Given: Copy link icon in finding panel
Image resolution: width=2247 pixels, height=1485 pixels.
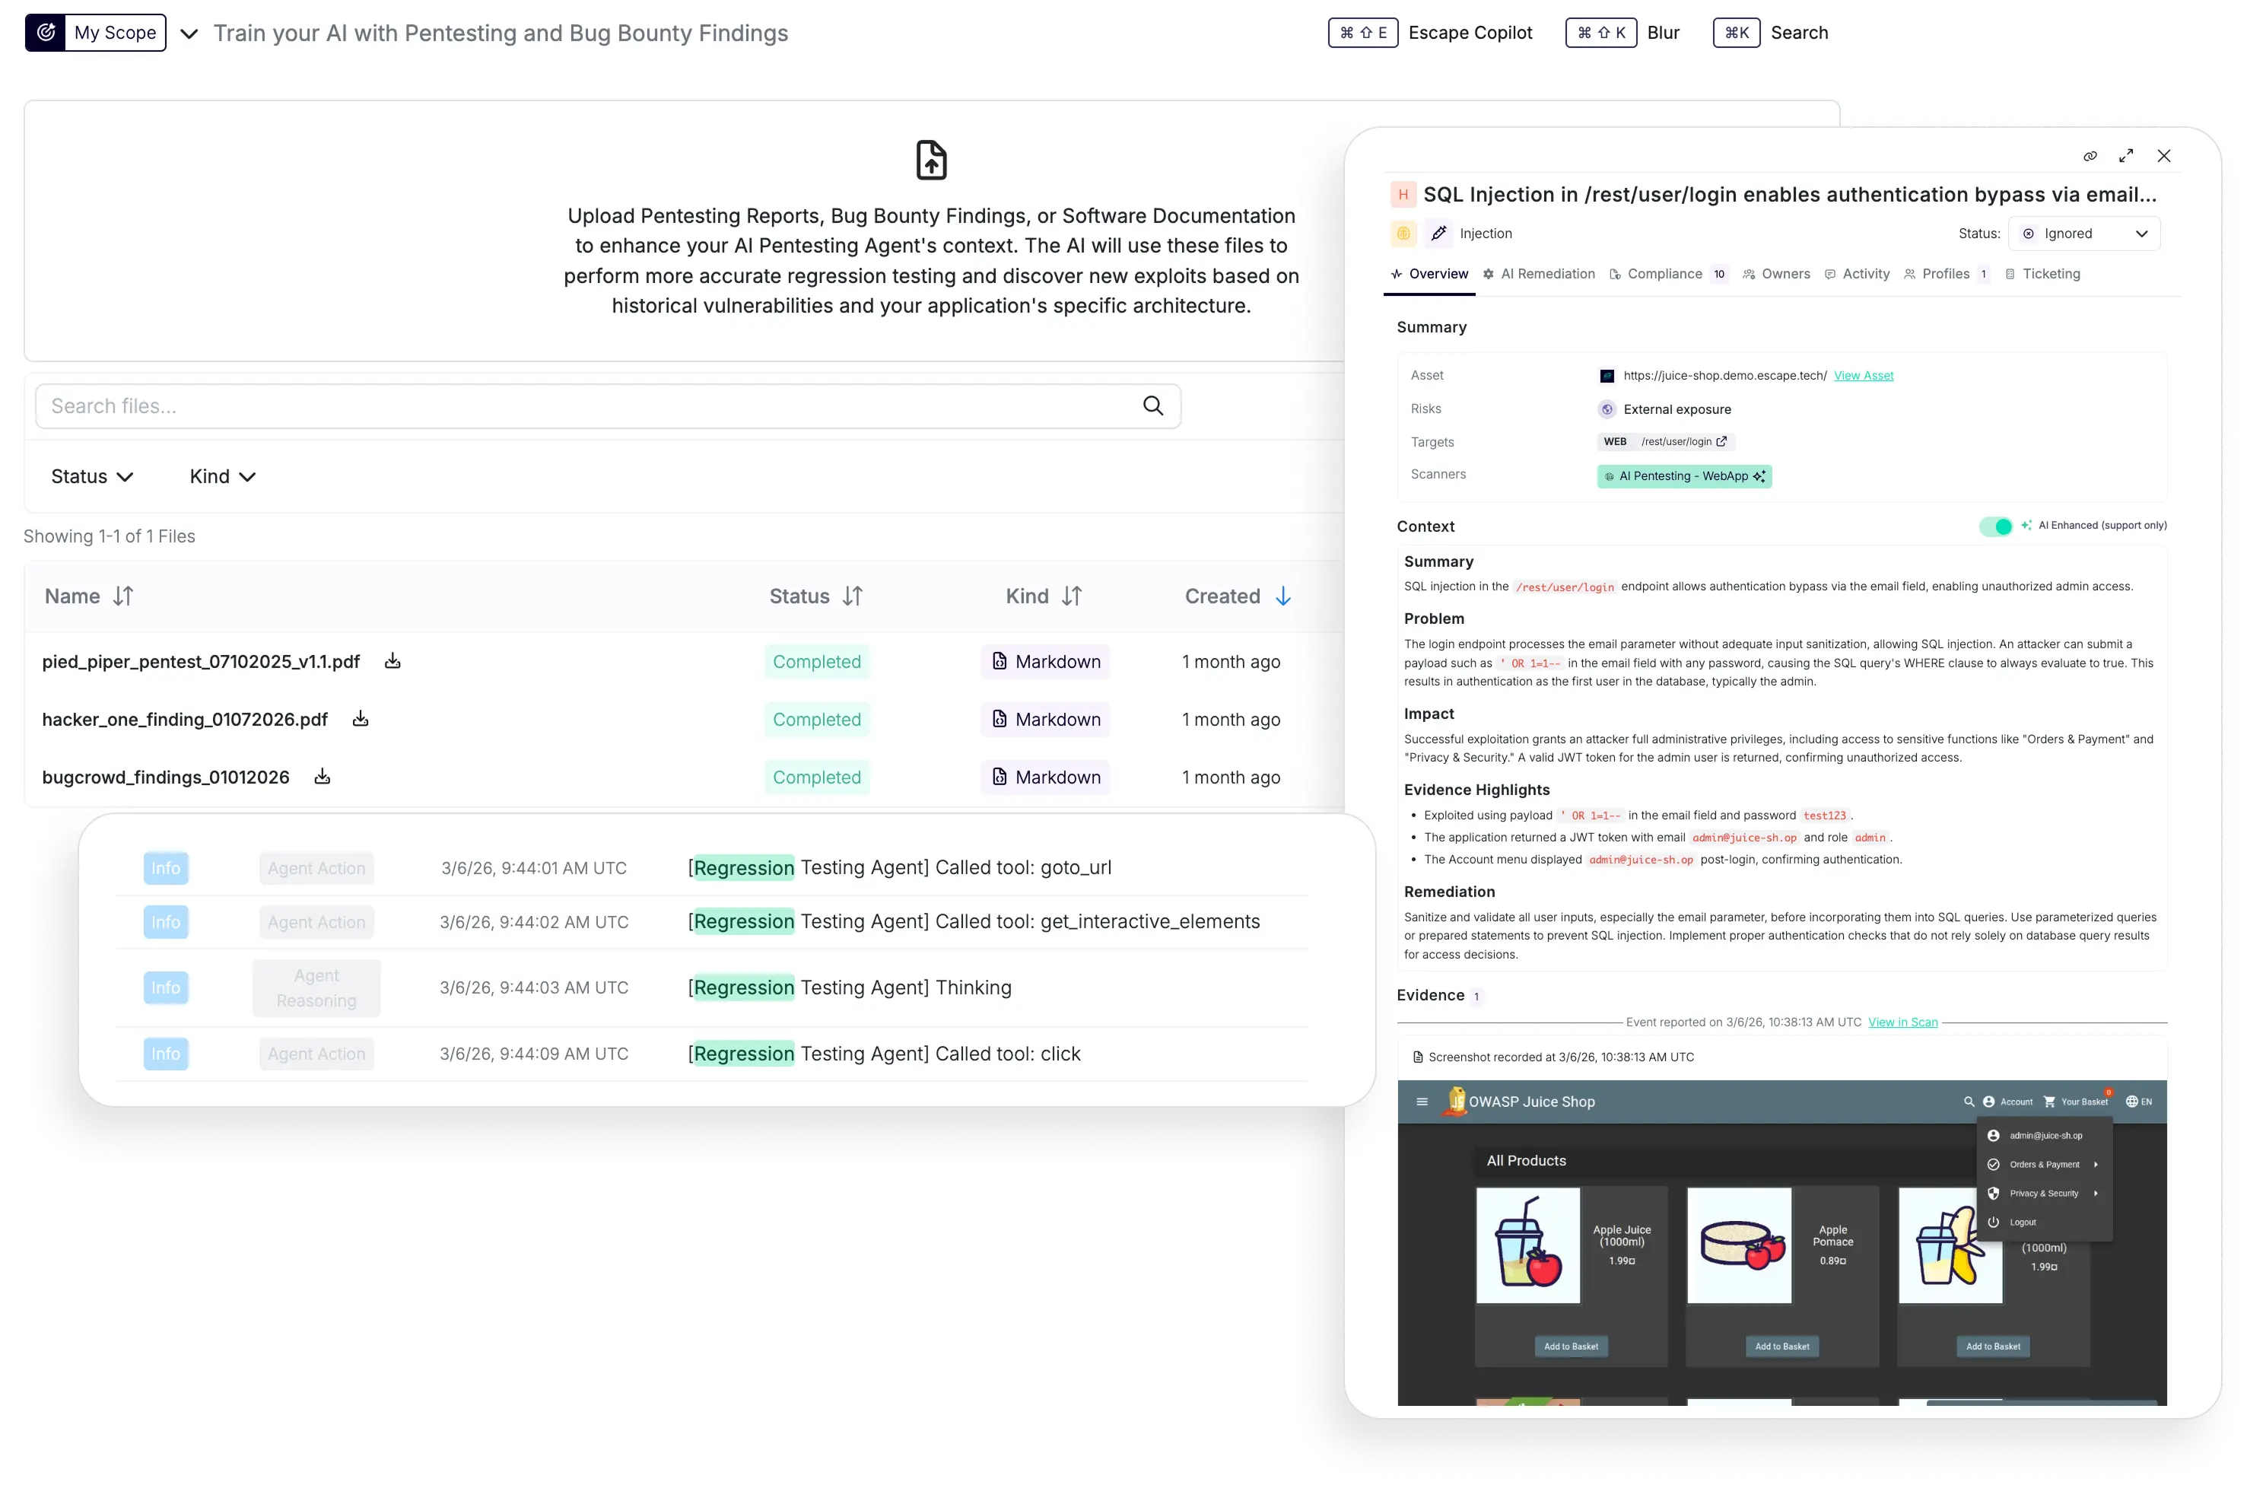Looking at the screenshot, I should click(2090, 156).
